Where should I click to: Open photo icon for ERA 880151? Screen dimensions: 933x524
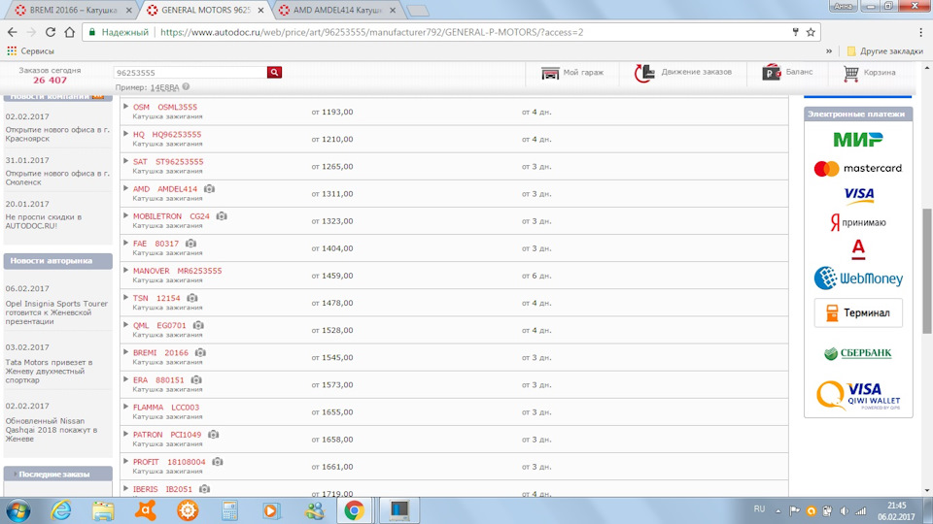pos(196,380)
